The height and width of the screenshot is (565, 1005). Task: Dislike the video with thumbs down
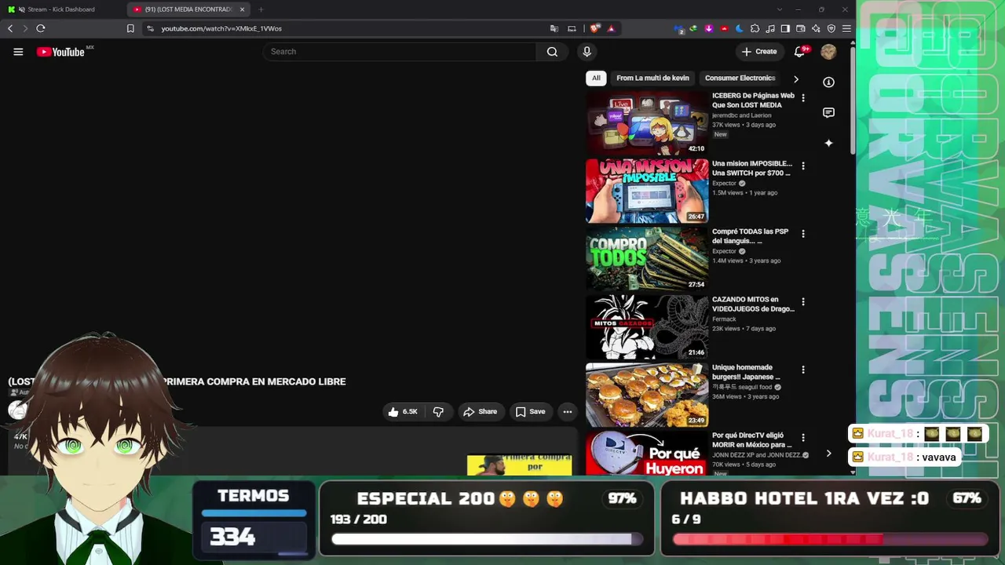tap(438, 412)
